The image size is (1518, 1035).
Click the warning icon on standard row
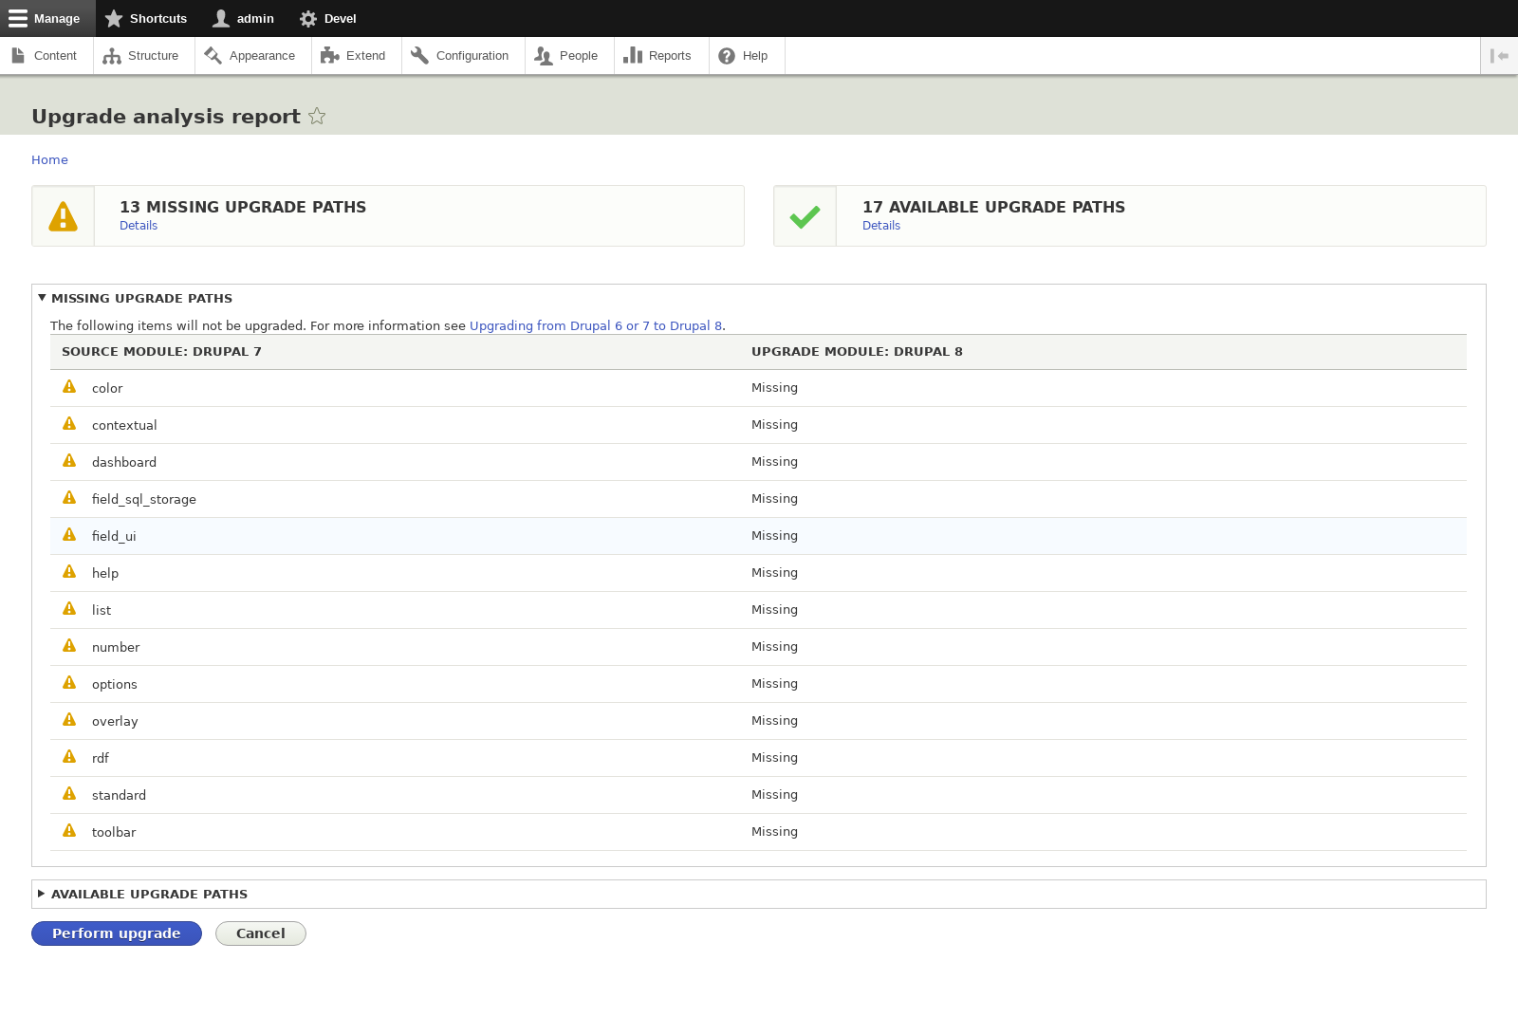point(69,794)
